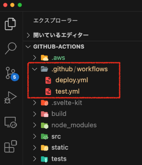142x165 pixels.
Task: Expand the .svelte-kit folder chevron
Action: (35, 103)
